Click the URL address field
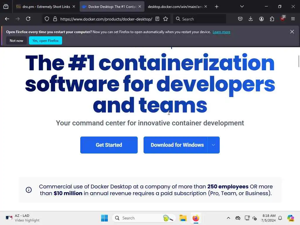 coord(106,19)
